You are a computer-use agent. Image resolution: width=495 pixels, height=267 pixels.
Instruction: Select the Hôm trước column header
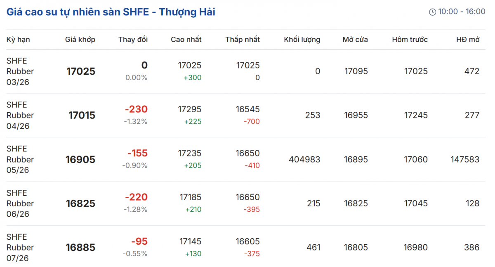click(x=410, y=40)
